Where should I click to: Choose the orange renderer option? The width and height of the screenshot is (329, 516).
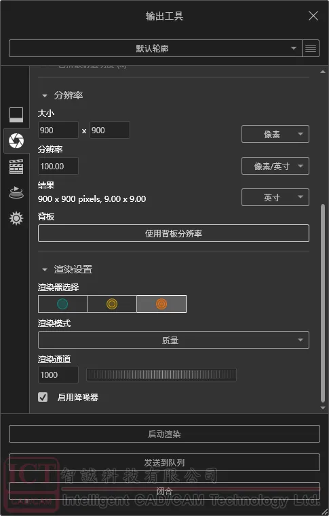coord(161,304)
